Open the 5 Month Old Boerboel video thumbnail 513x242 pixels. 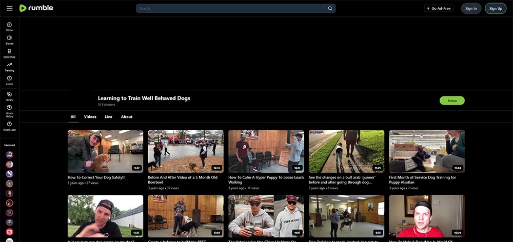[x=186, y=151]
